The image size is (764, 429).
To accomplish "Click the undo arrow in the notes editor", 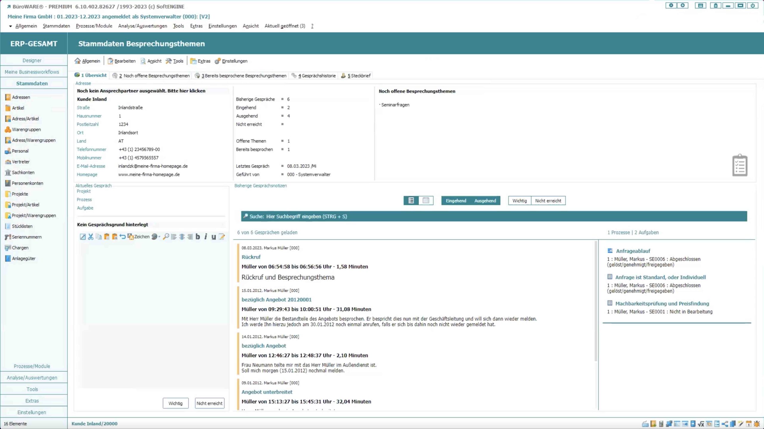I will (x=122, y=237).
